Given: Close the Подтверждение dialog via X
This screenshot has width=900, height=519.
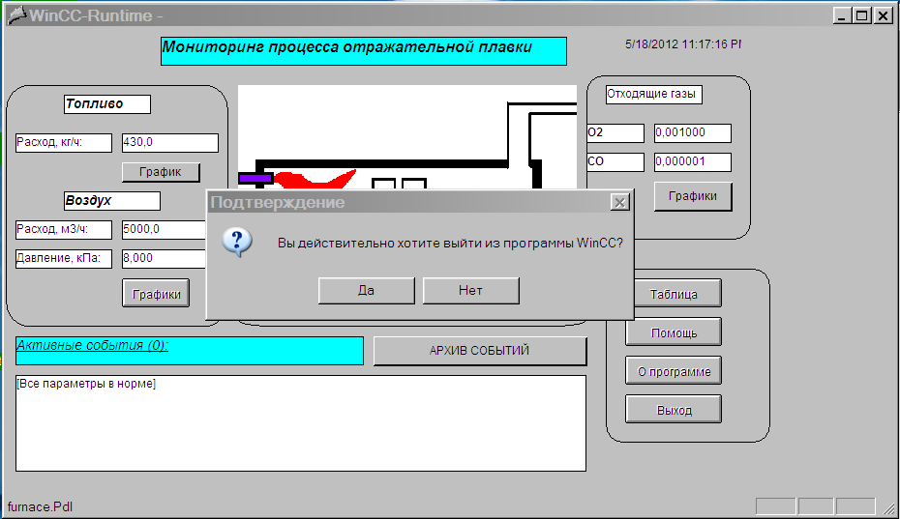Looking at the screenshot, I should tap(620, 202).
